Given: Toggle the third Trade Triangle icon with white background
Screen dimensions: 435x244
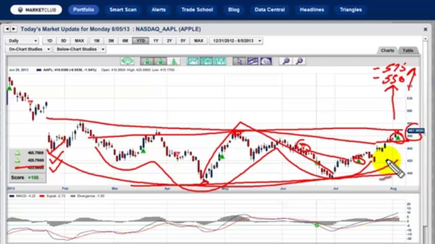Looking at the screenshot, I should click(x=173, y=61).
